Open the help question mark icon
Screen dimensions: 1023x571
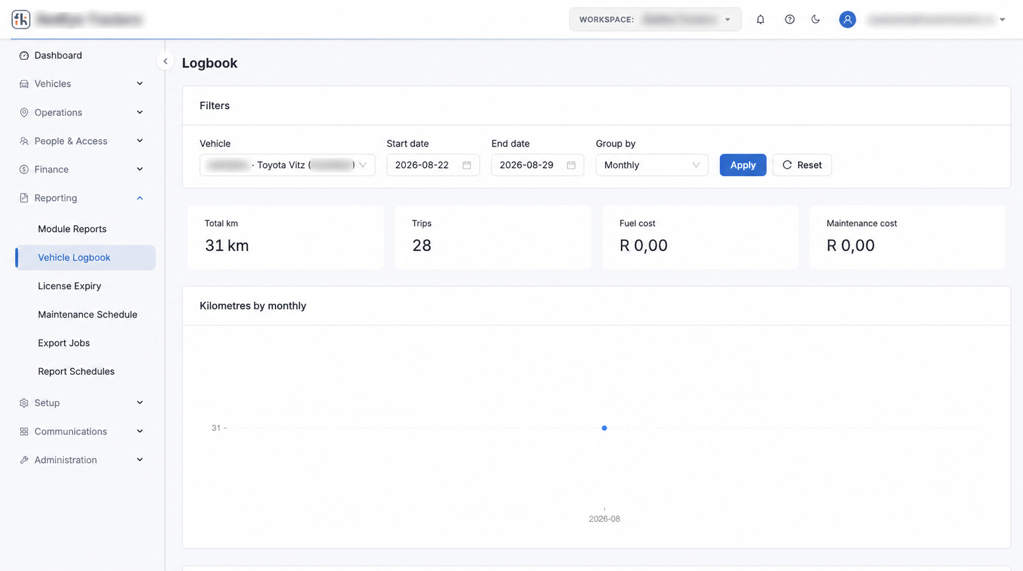790,20
